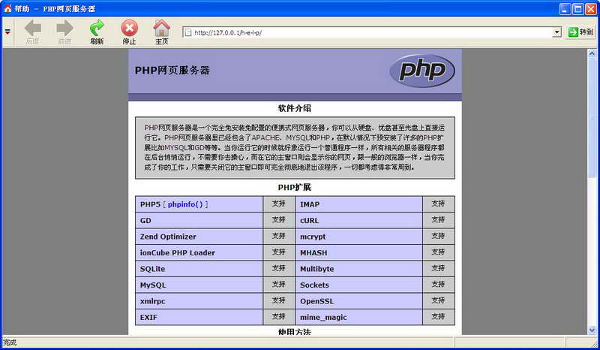Click the MySQL extension cell

click(x=199, y=285)
